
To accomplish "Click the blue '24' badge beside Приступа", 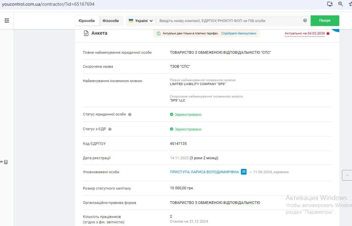I will pyautogui.click(x=244, y=172).
